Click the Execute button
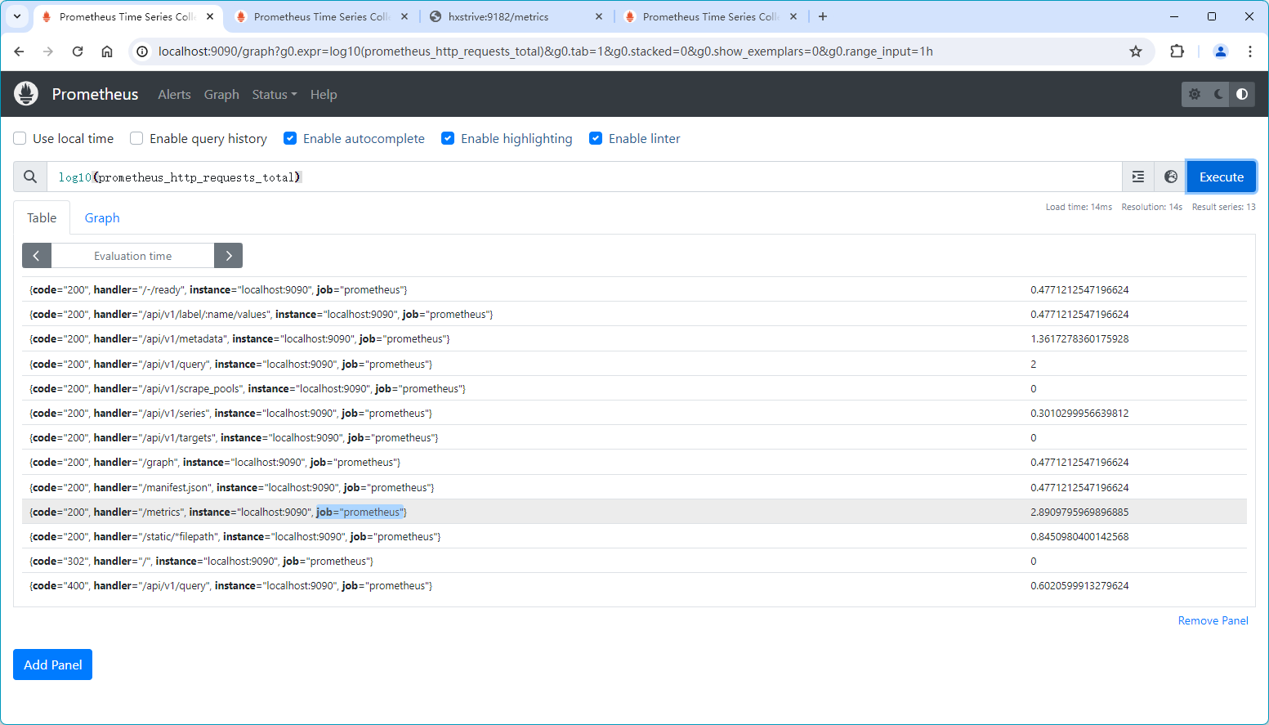This screenshot has width=1269, height=725. (1221, 177)
